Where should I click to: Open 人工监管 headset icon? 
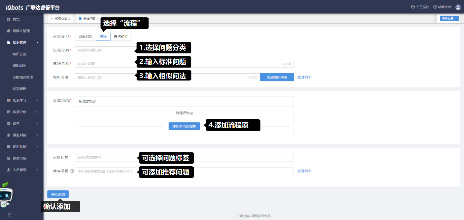tap(413, 7)
